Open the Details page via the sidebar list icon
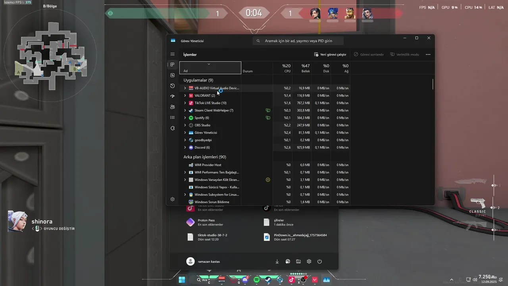The image size is (508, 286). 172,118
